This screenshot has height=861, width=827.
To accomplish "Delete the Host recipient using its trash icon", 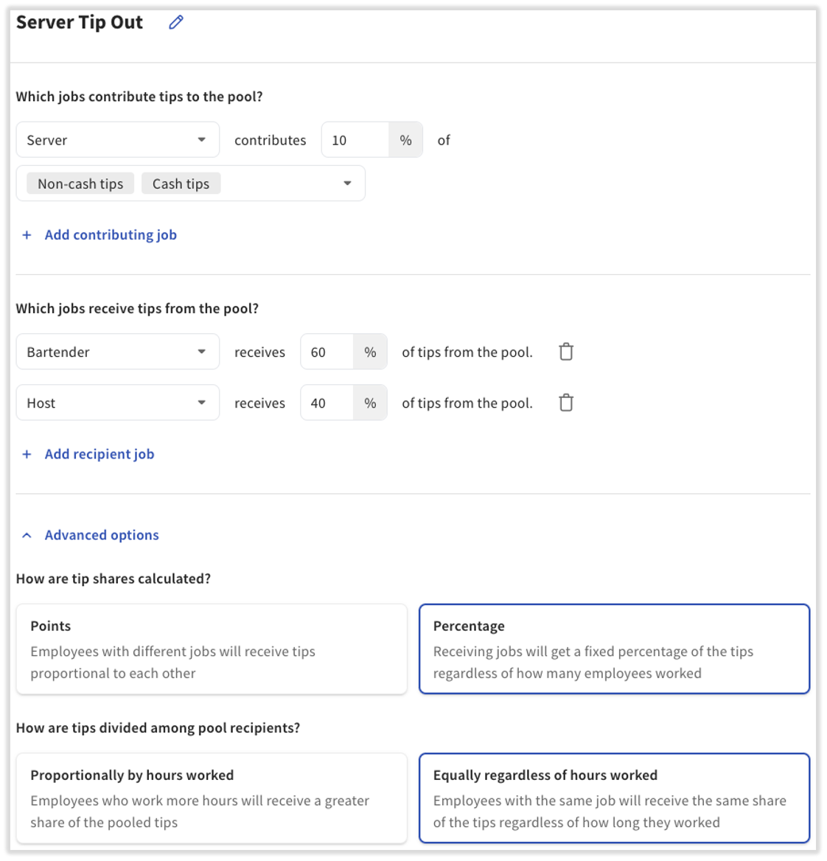I will [566, 402].
